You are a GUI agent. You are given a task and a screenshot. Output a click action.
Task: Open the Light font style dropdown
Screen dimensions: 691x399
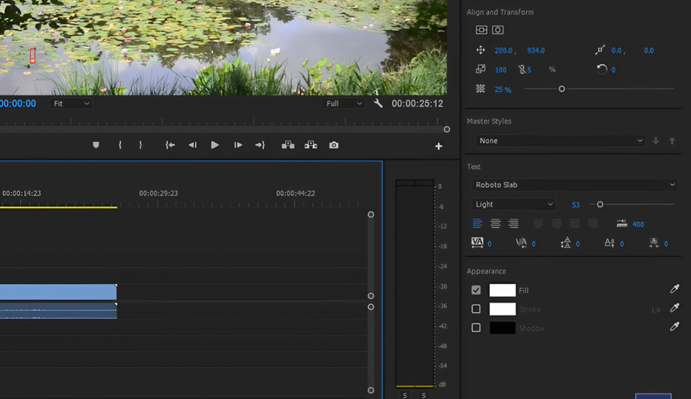pos(513,204)
